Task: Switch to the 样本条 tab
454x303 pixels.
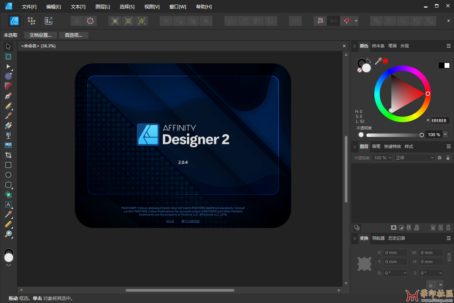Action: (x=378, y=46)
